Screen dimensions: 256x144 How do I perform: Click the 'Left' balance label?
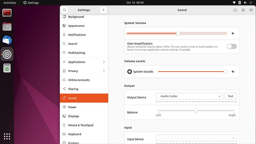tap(158, 115)
